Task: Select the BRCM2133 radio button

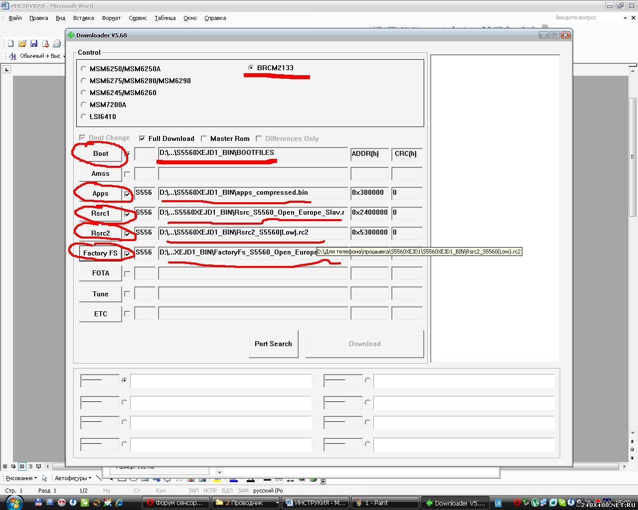Action: click(251, 68)
